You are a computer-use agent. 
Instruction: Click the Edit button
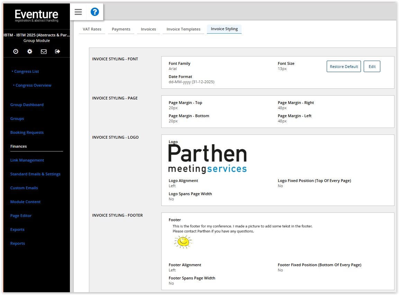[x=372, y=67]
